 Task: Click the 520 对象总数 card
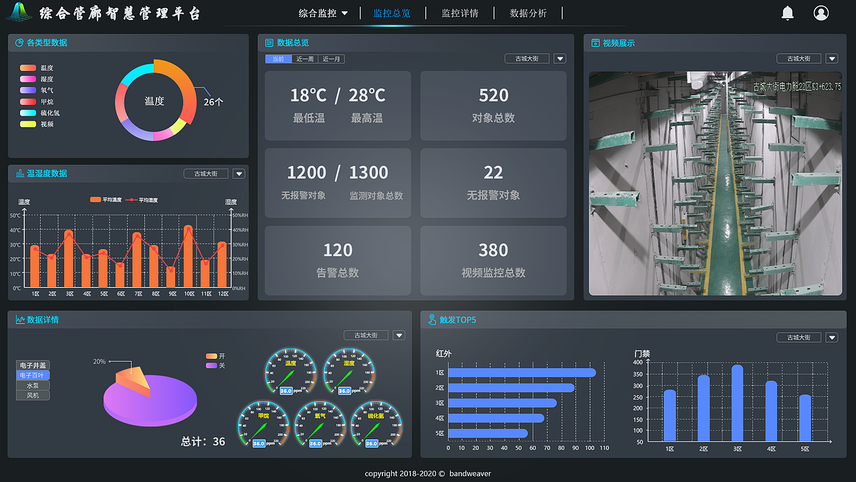(494, 106)
